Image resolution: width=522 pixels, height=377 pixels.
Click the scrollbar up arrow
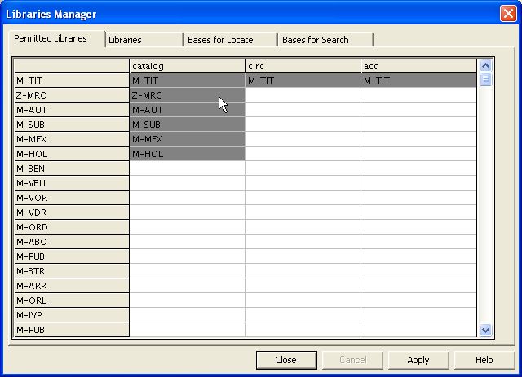(486, 65)
